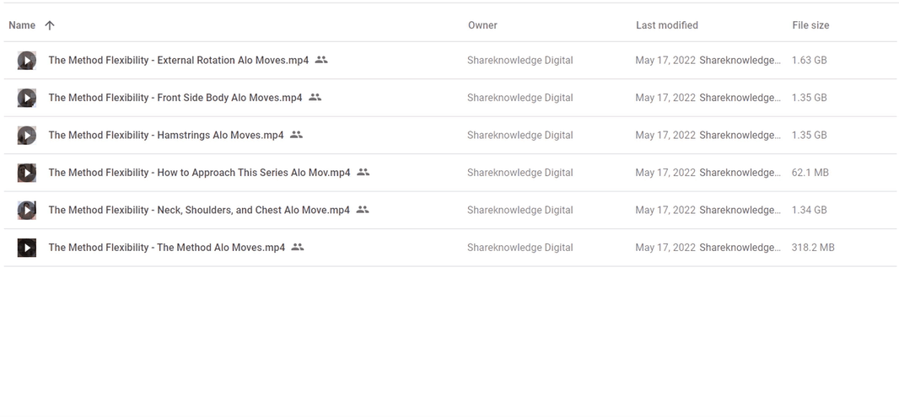Click the Neck, Shoulders, and Chest play icon

click(x=27, y=210)
